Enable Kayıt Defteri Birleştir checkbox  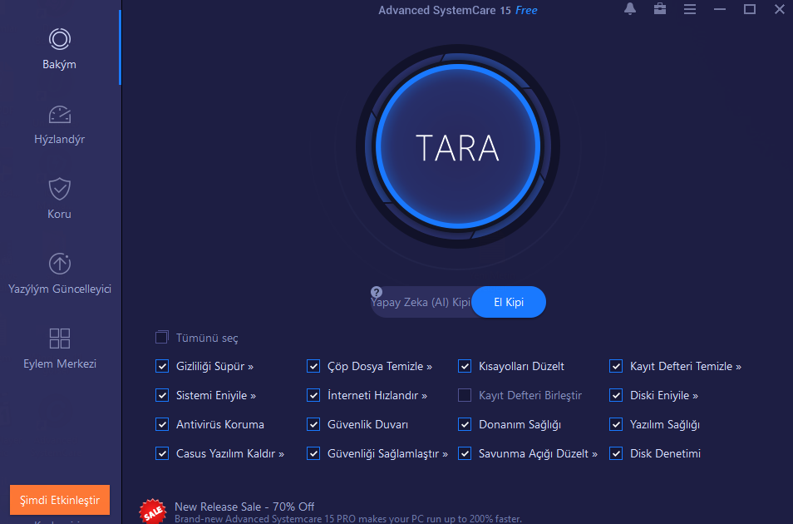(465, 395)
